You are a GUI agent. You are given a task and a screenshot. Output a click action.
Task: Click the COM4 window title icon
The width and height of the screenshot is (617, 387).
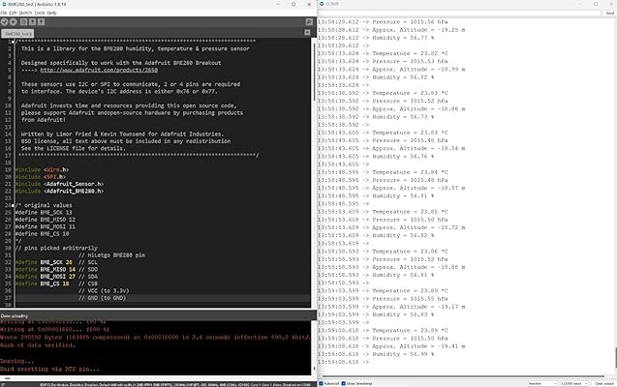[321, 5]
